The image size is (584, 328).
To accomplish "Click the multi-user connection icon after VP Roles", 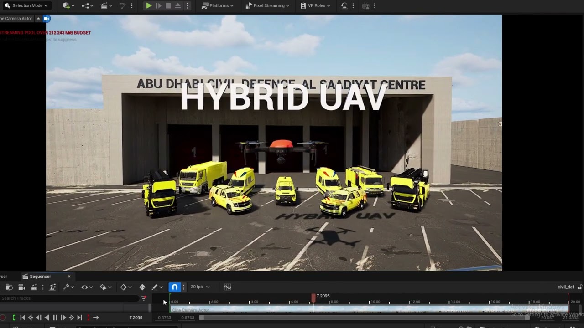I will 344,5.
